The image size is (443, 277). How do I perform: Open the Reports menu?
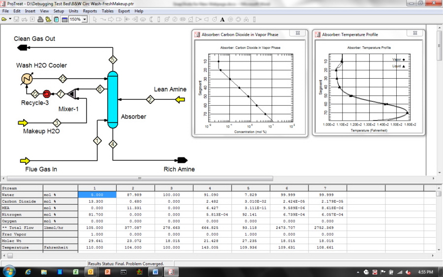[90, 11]
